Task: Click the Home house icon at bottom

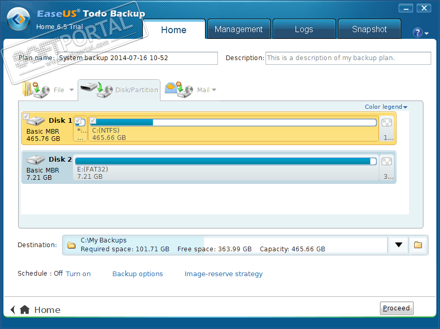Action: pyautogui.click(x=25, y=310)
